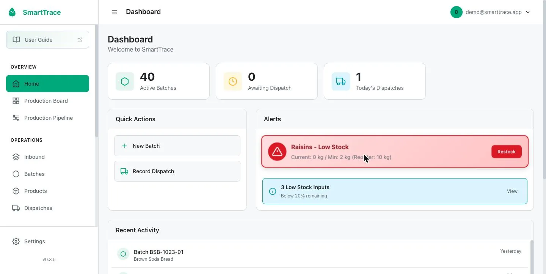
Task: Open Settings in the sidebar
Action: click(x=47, y=241)
